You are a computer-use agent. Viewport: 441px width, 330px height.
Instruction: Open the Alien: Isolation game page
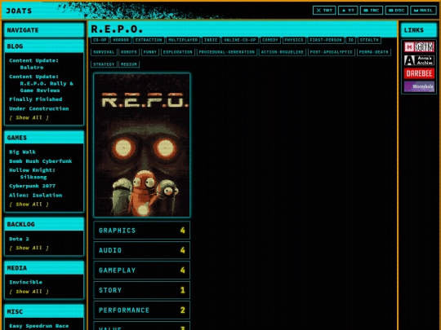click(35, 195)
